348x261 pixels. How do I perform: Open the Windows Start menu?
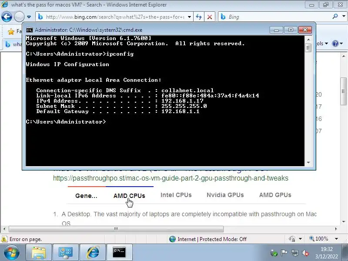pyautogui.click(x=11, y=252)
